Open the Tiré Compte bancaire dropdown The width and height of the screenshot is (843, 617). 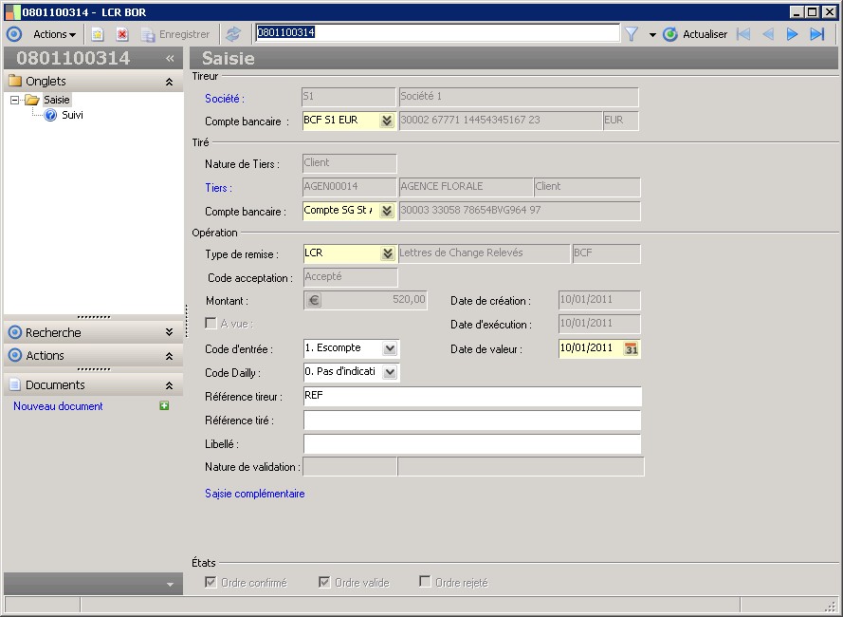point(387,211)
